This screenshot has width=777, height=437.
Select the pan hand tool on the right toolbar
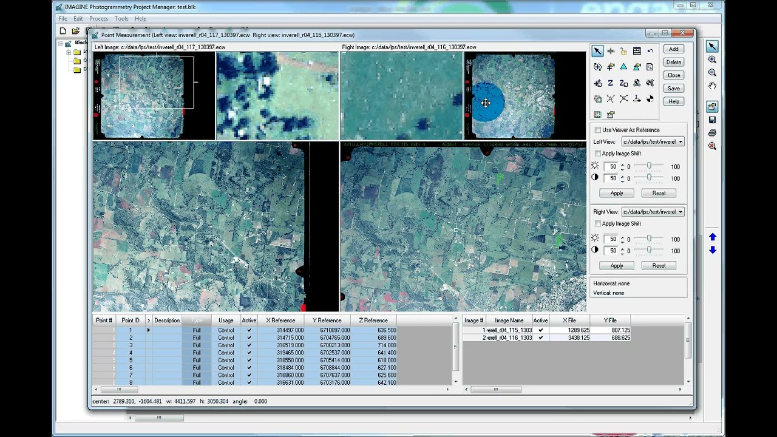tap(712, 86)
